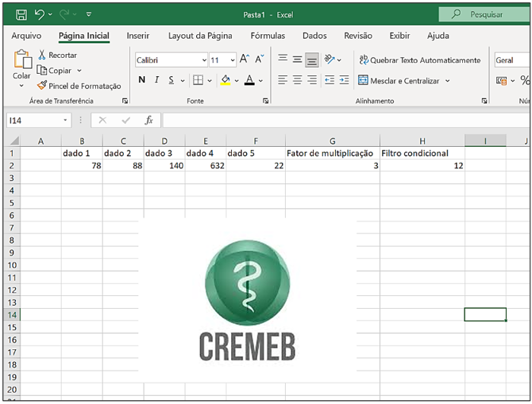Click the Save icon in title bar
532x404 pixels.
(21, 14)
